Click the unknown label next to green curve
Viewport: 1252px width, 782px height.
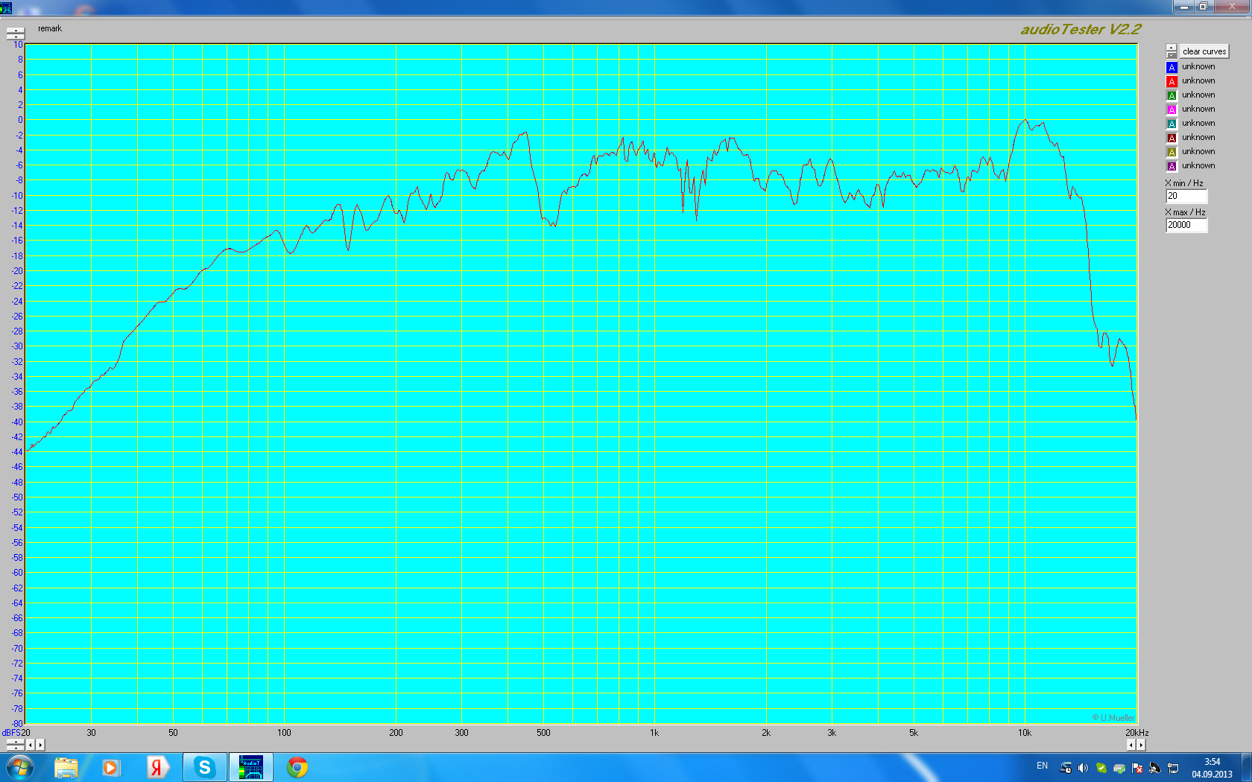1198,95
